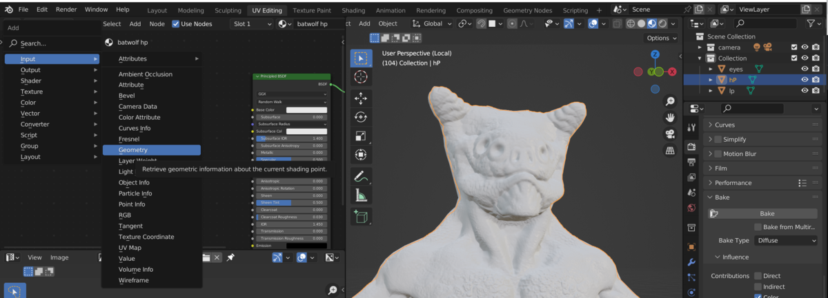Open the View Layer properties tab
This screenshot has height=298, width=828.
pos(692,178)
